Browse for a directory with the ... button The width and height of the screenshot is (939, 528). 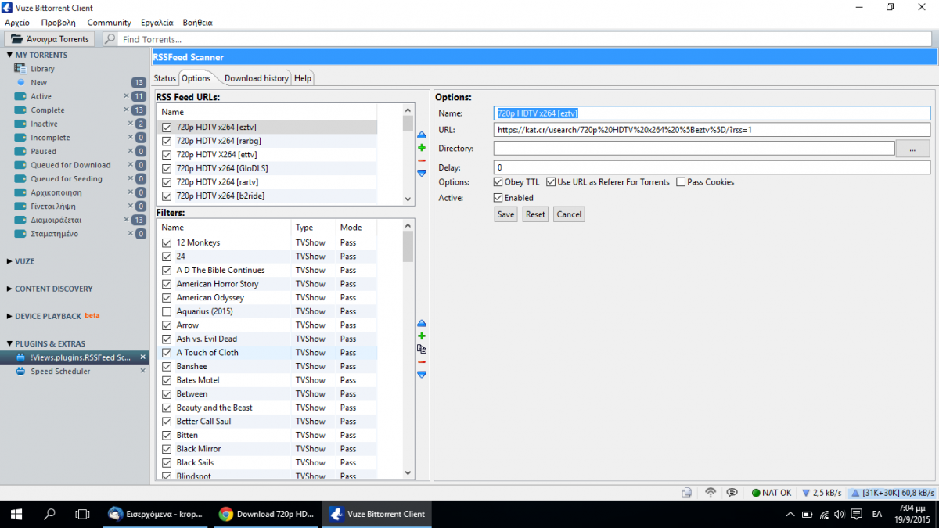pos(912,149)
